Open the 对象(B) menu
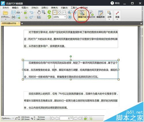 pyautogui.click(x=64, y=8)
